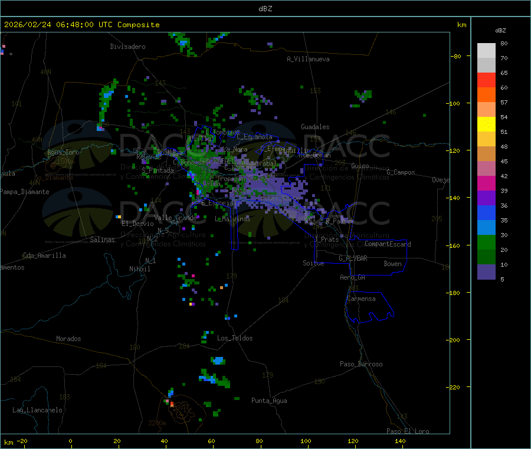The height and width of the screenshot is (449, 531).
Task: Click the J_Prats map label
Action: coord(327,240)
